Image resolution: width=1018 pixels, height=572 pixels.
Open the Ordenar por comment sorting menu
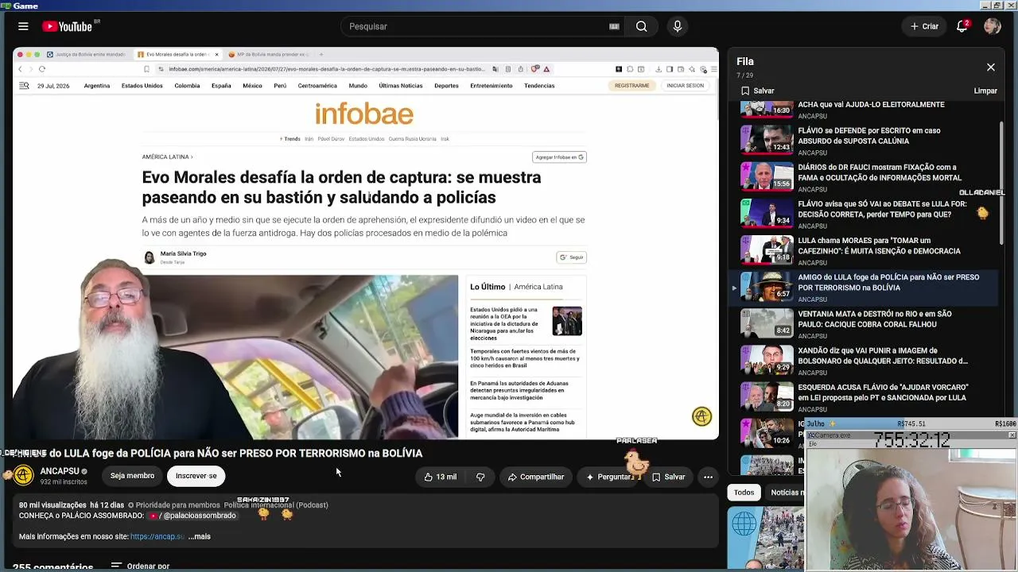click(x=140, y=566)
